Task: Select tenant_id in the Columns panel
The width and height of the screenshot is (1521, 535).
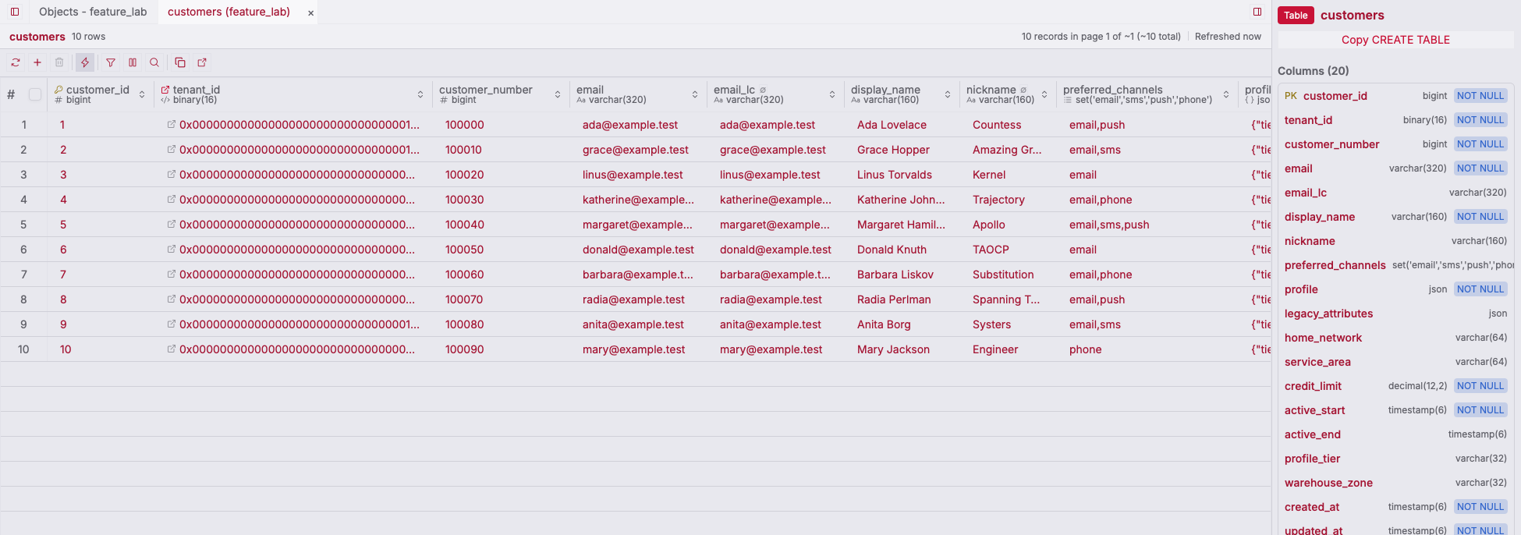Action: point(1395,120)
